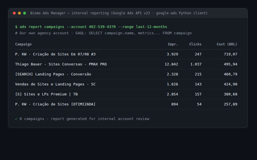Click impressions value 3.929

tap(172, 54)
